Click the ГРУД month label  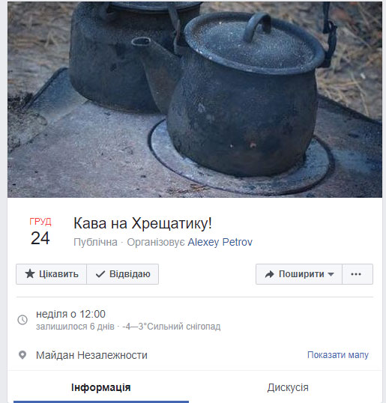40,222
